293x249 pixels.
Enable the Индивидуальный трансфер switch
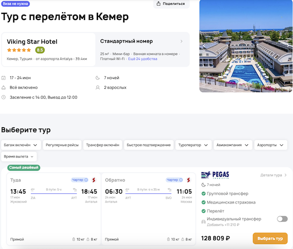(282, 219)
